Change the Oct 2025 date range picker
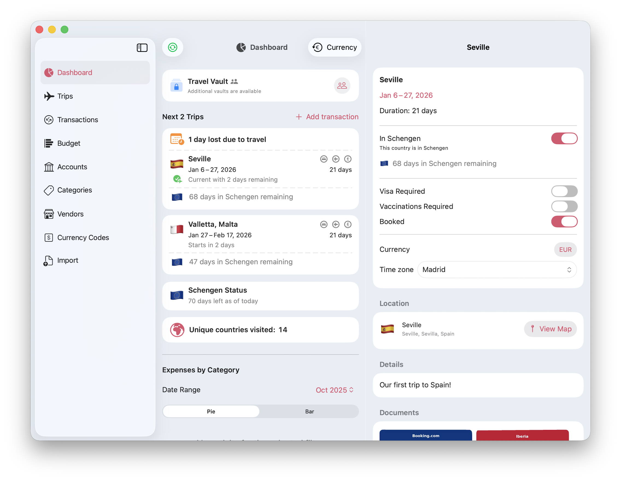The width and height of the screenshot is (621, 481). [334, 390]
